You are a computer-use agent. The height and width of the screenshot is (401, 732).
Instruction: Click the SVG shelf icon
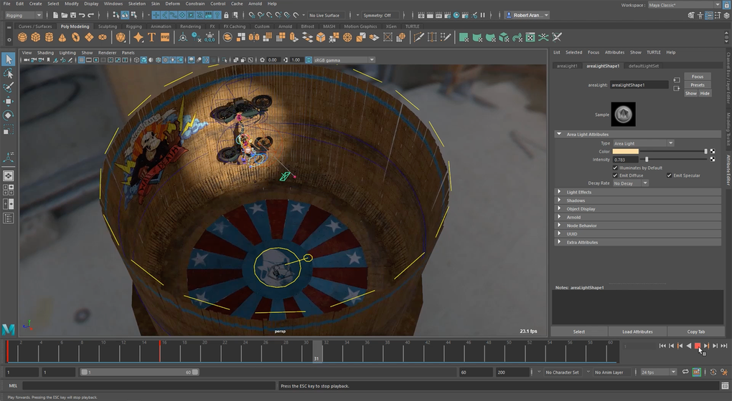click(165, 37)
